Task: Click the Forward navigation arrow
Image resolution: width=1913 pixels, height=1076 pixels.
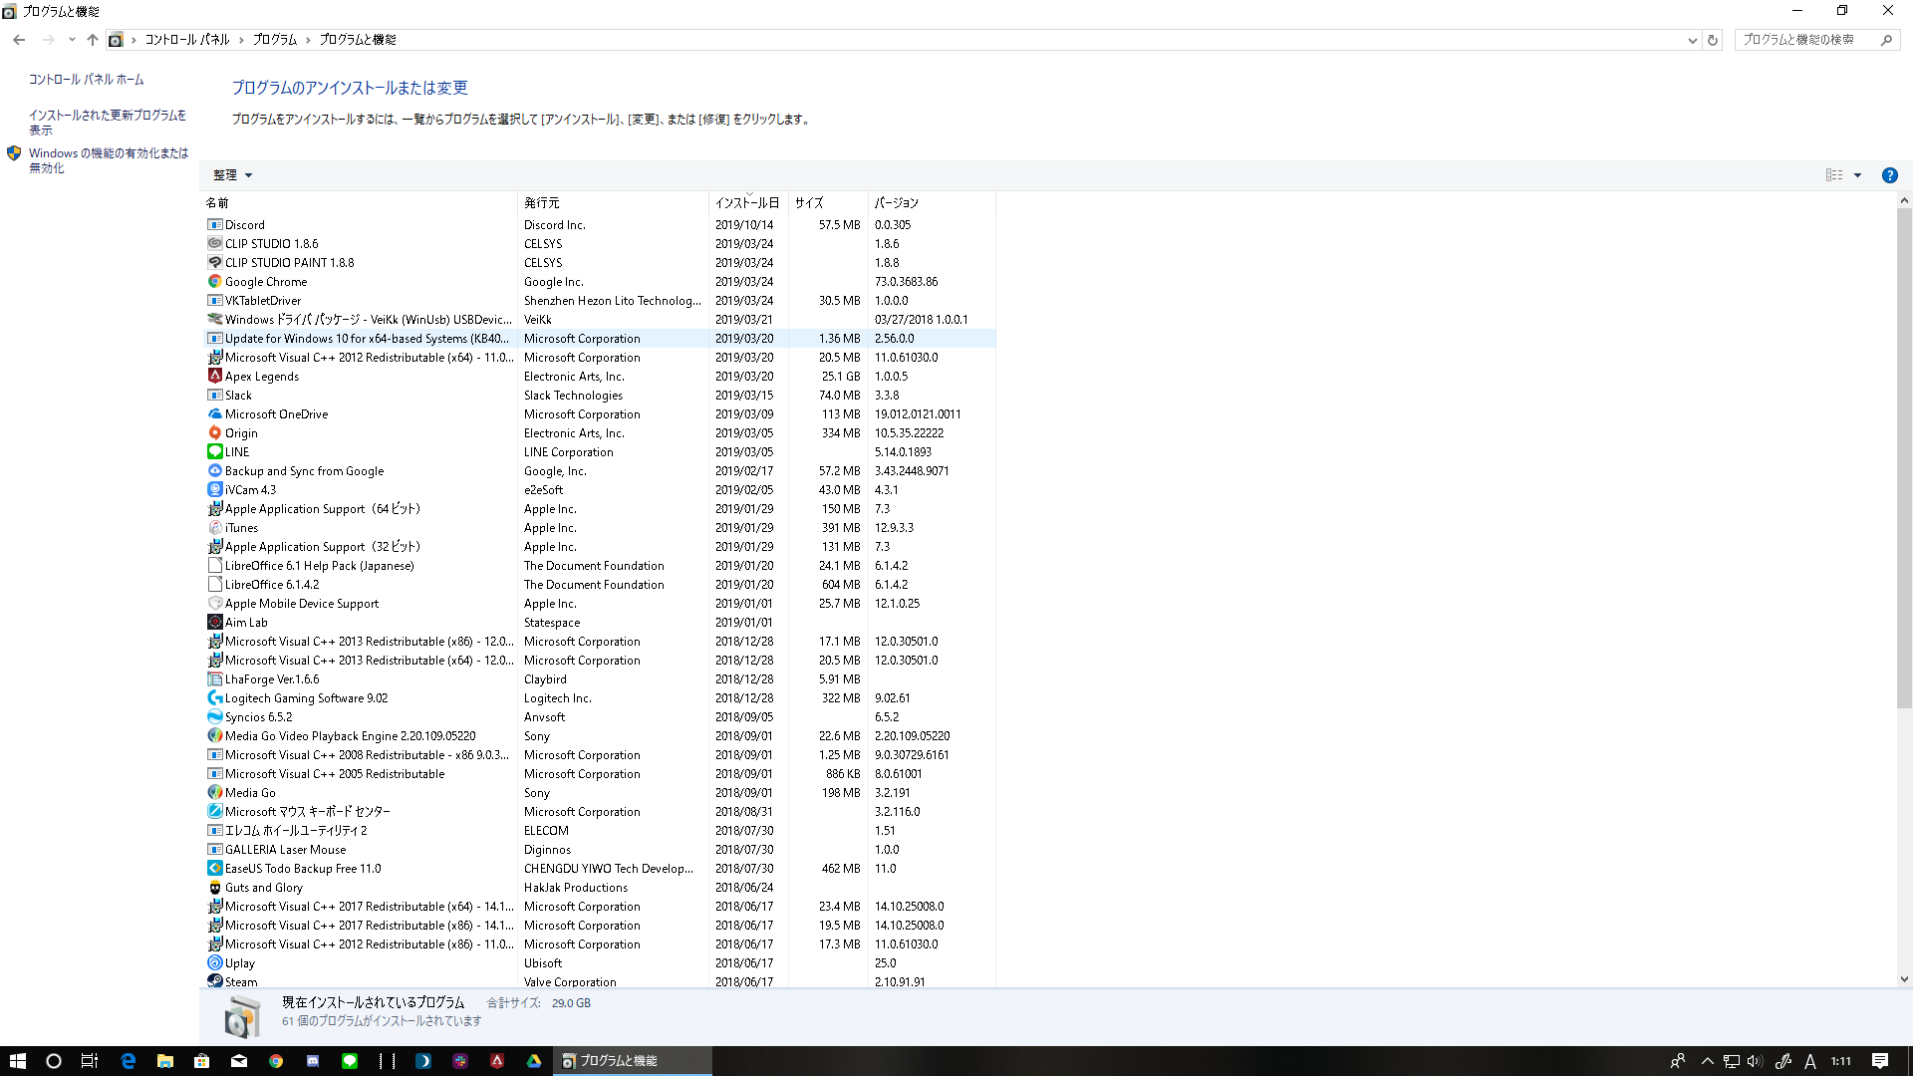Action: coord(48,40)
